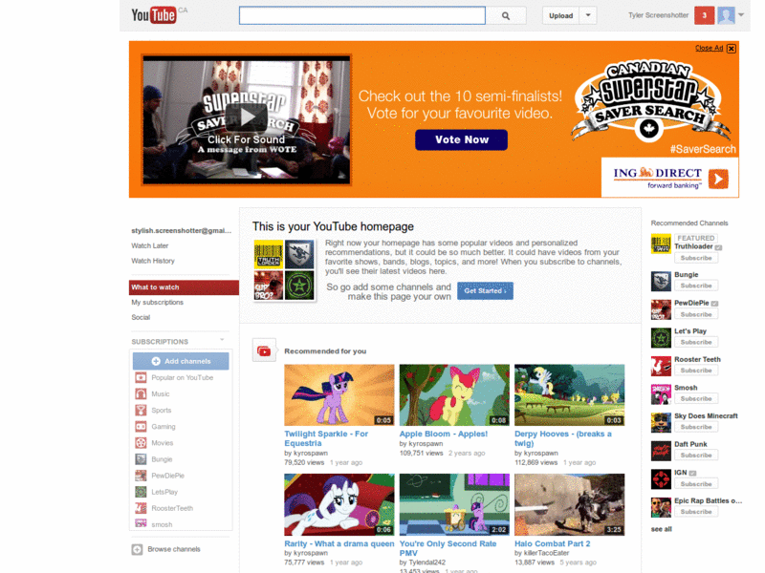This screenshot has height=573, width=765.
Task: Click the Add channels button
Action: (x=181, y=361)
